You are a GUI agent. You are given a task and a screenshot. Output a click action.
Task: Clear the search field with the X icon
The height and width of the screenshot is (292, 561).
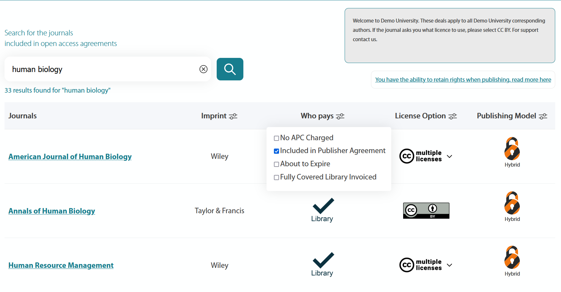(x=204, y=69)
